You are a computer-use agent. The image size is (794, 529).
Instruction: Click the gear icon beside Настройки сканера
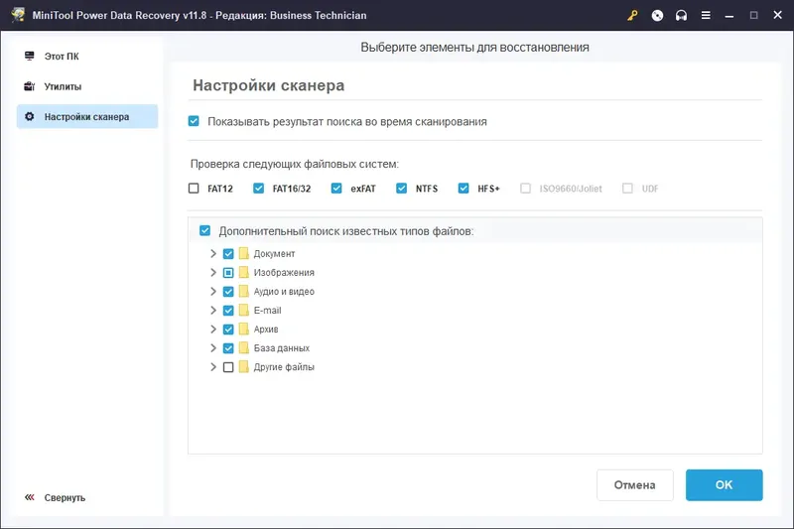pos(30,116)
